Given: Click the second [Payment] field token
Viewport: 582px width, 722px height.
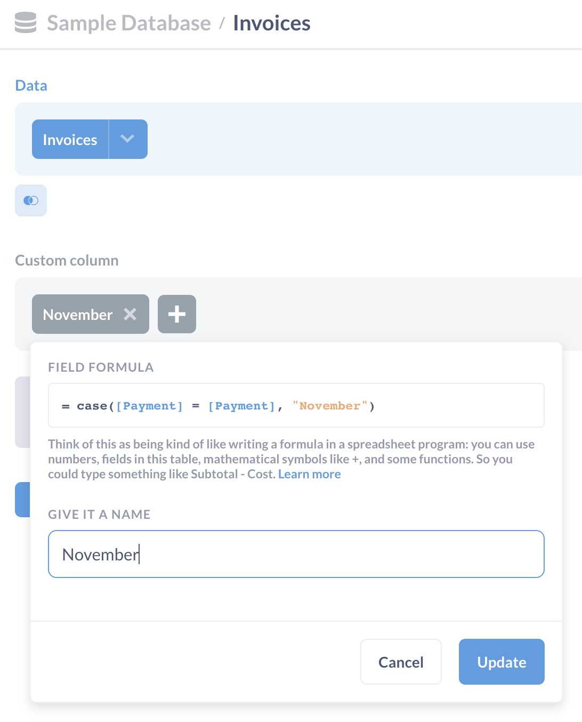Looking at the screenshot, I should [x=242, y=406].
